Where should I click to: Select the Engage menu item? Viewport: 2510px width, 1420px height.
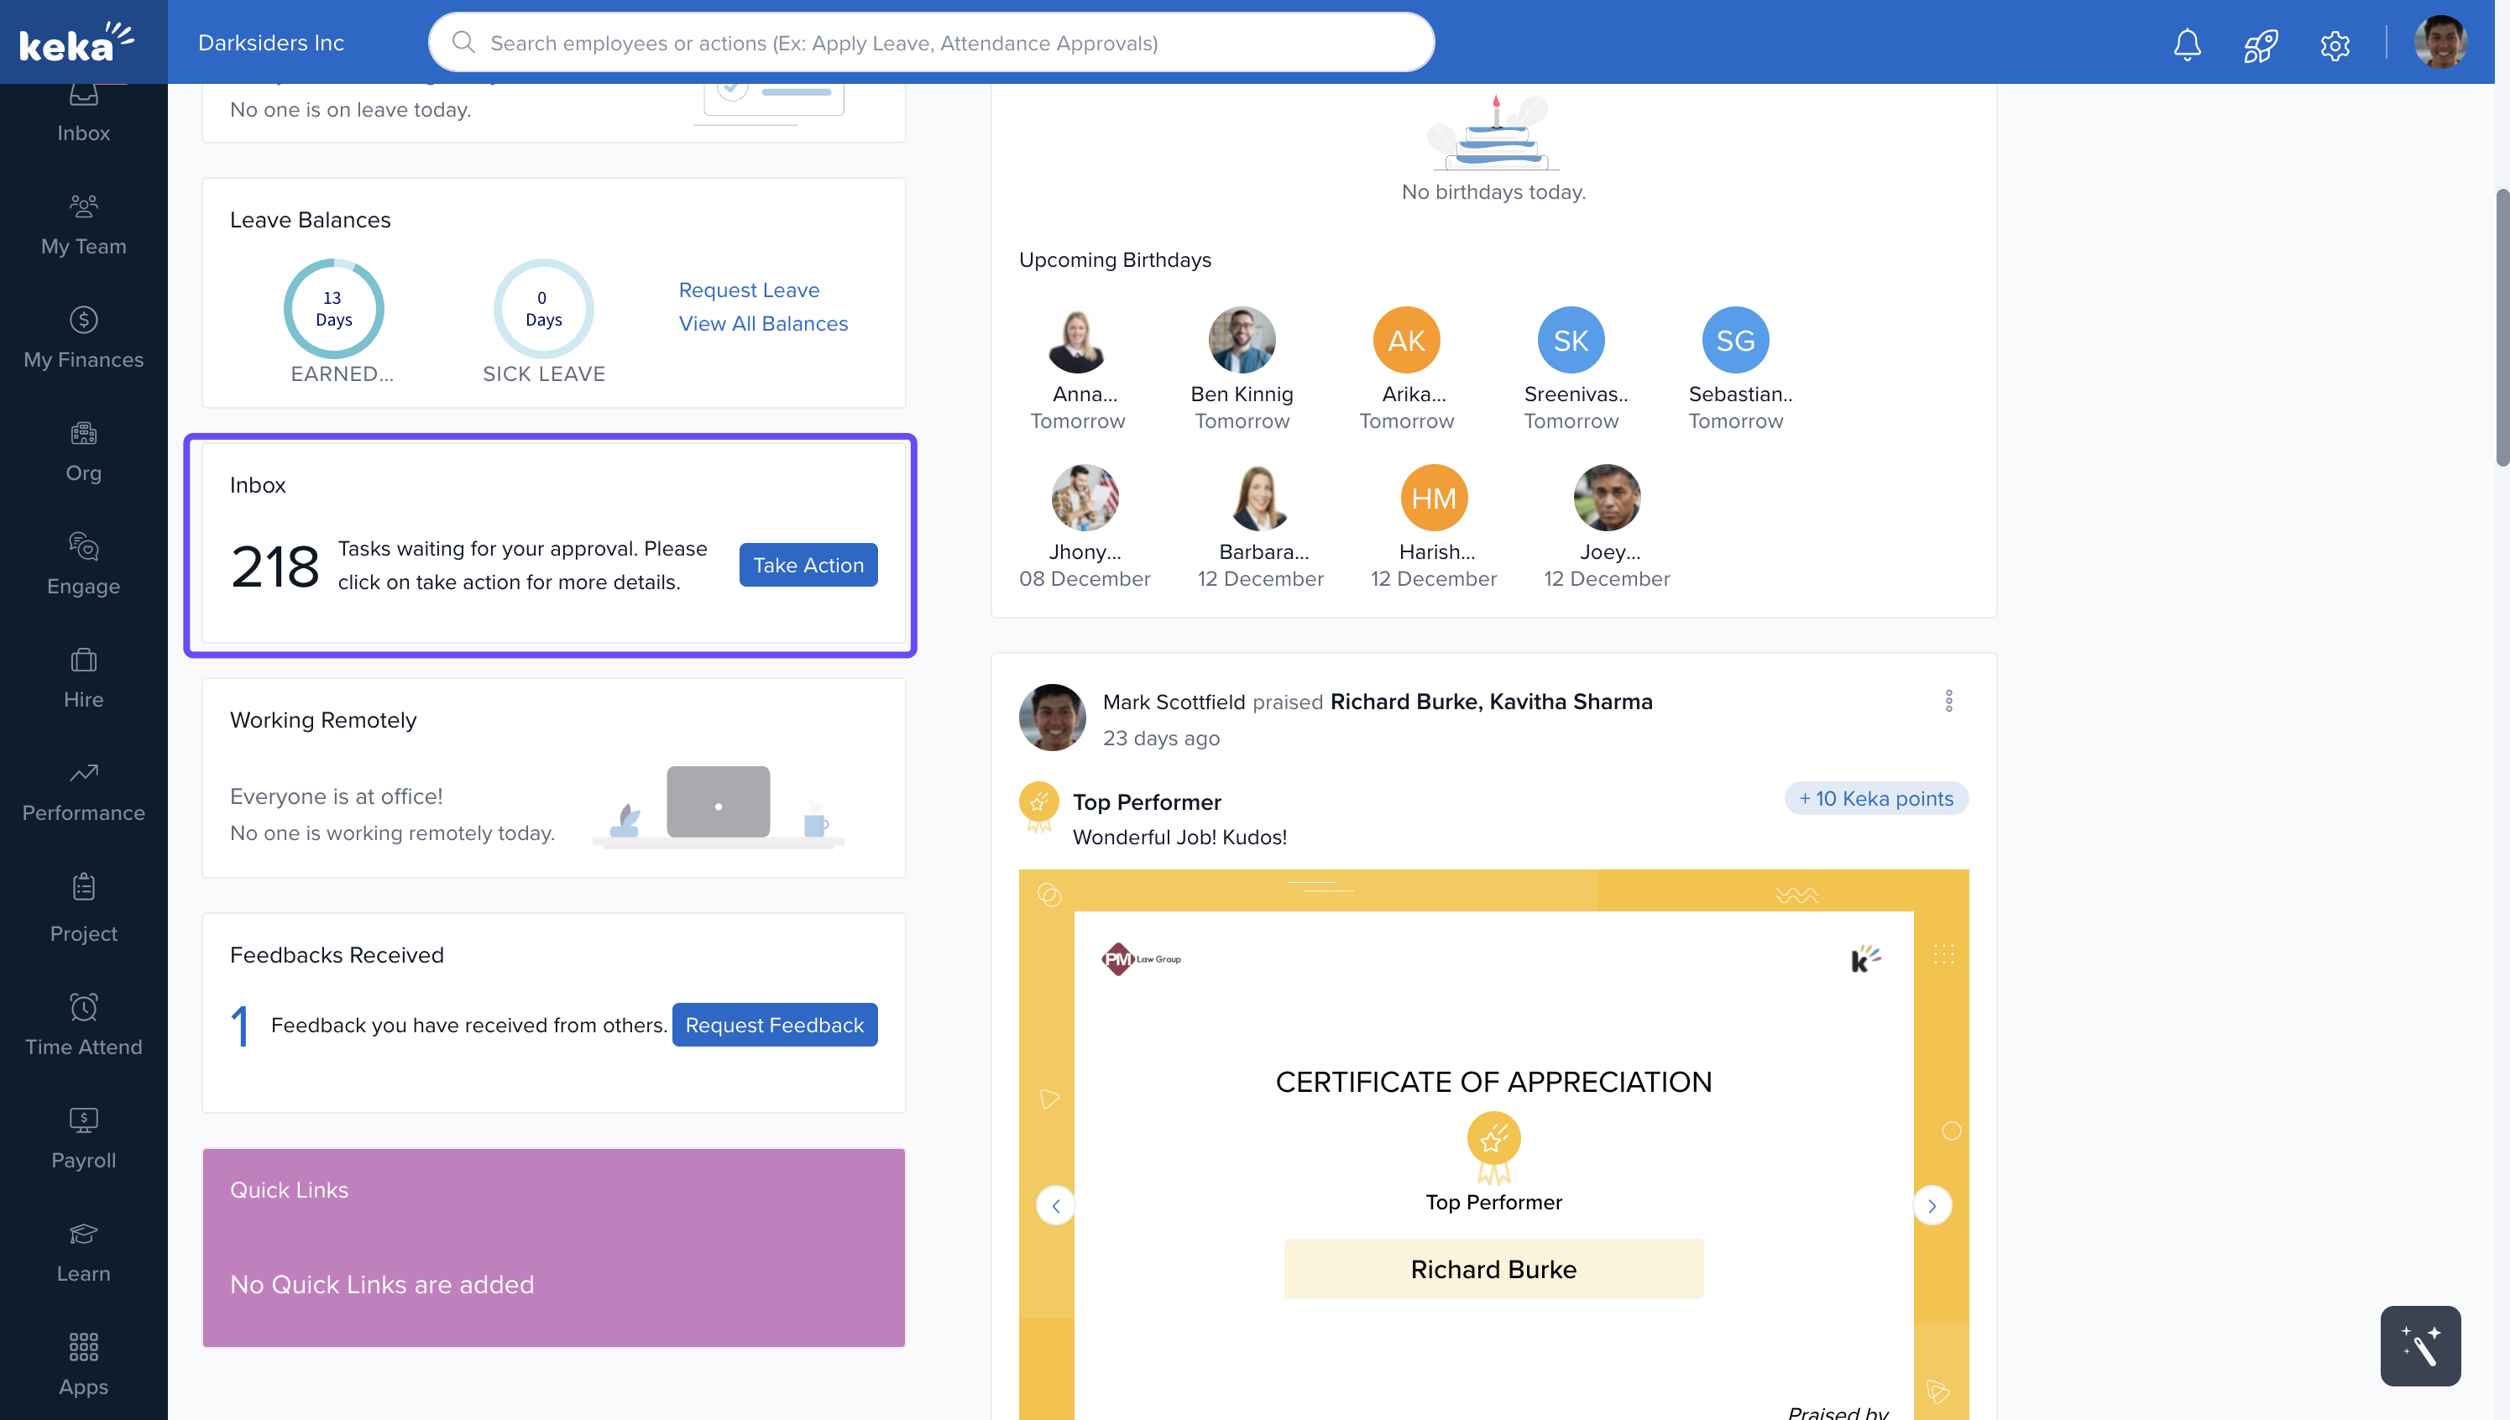point(83,564)
